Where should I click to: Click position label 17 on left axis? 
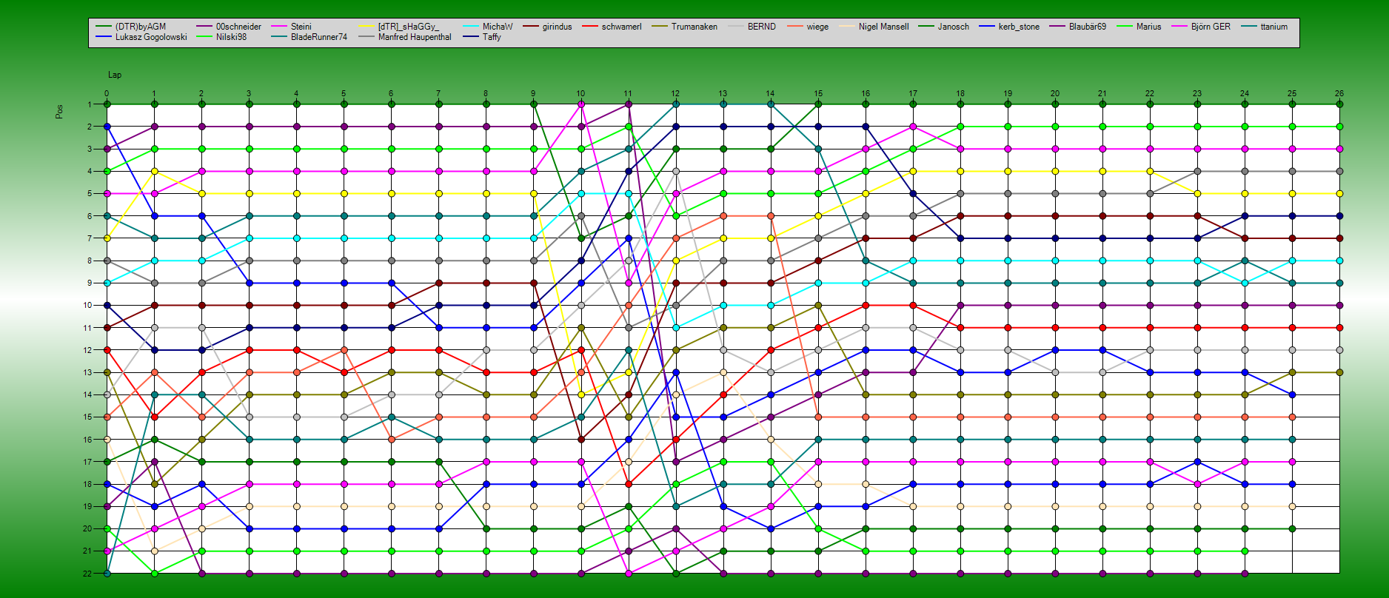[87, 462]
